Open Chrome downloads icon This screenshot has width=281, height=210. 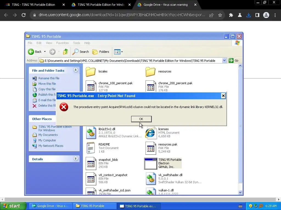(x=249, y=15)
